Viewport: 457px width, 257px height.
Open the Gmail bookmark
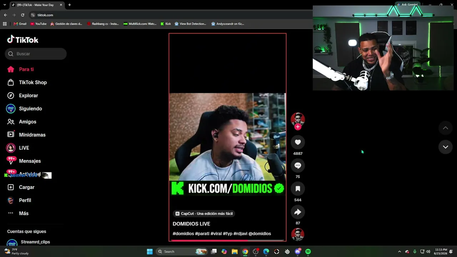(20, 24)
